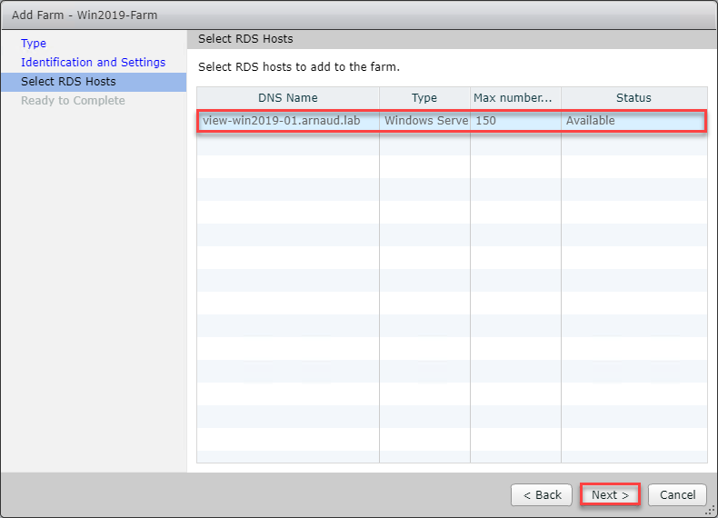The width and height of the screenshot is (718, 518).
Task: Sort by DNS Name column header
Action: point(287,98)
